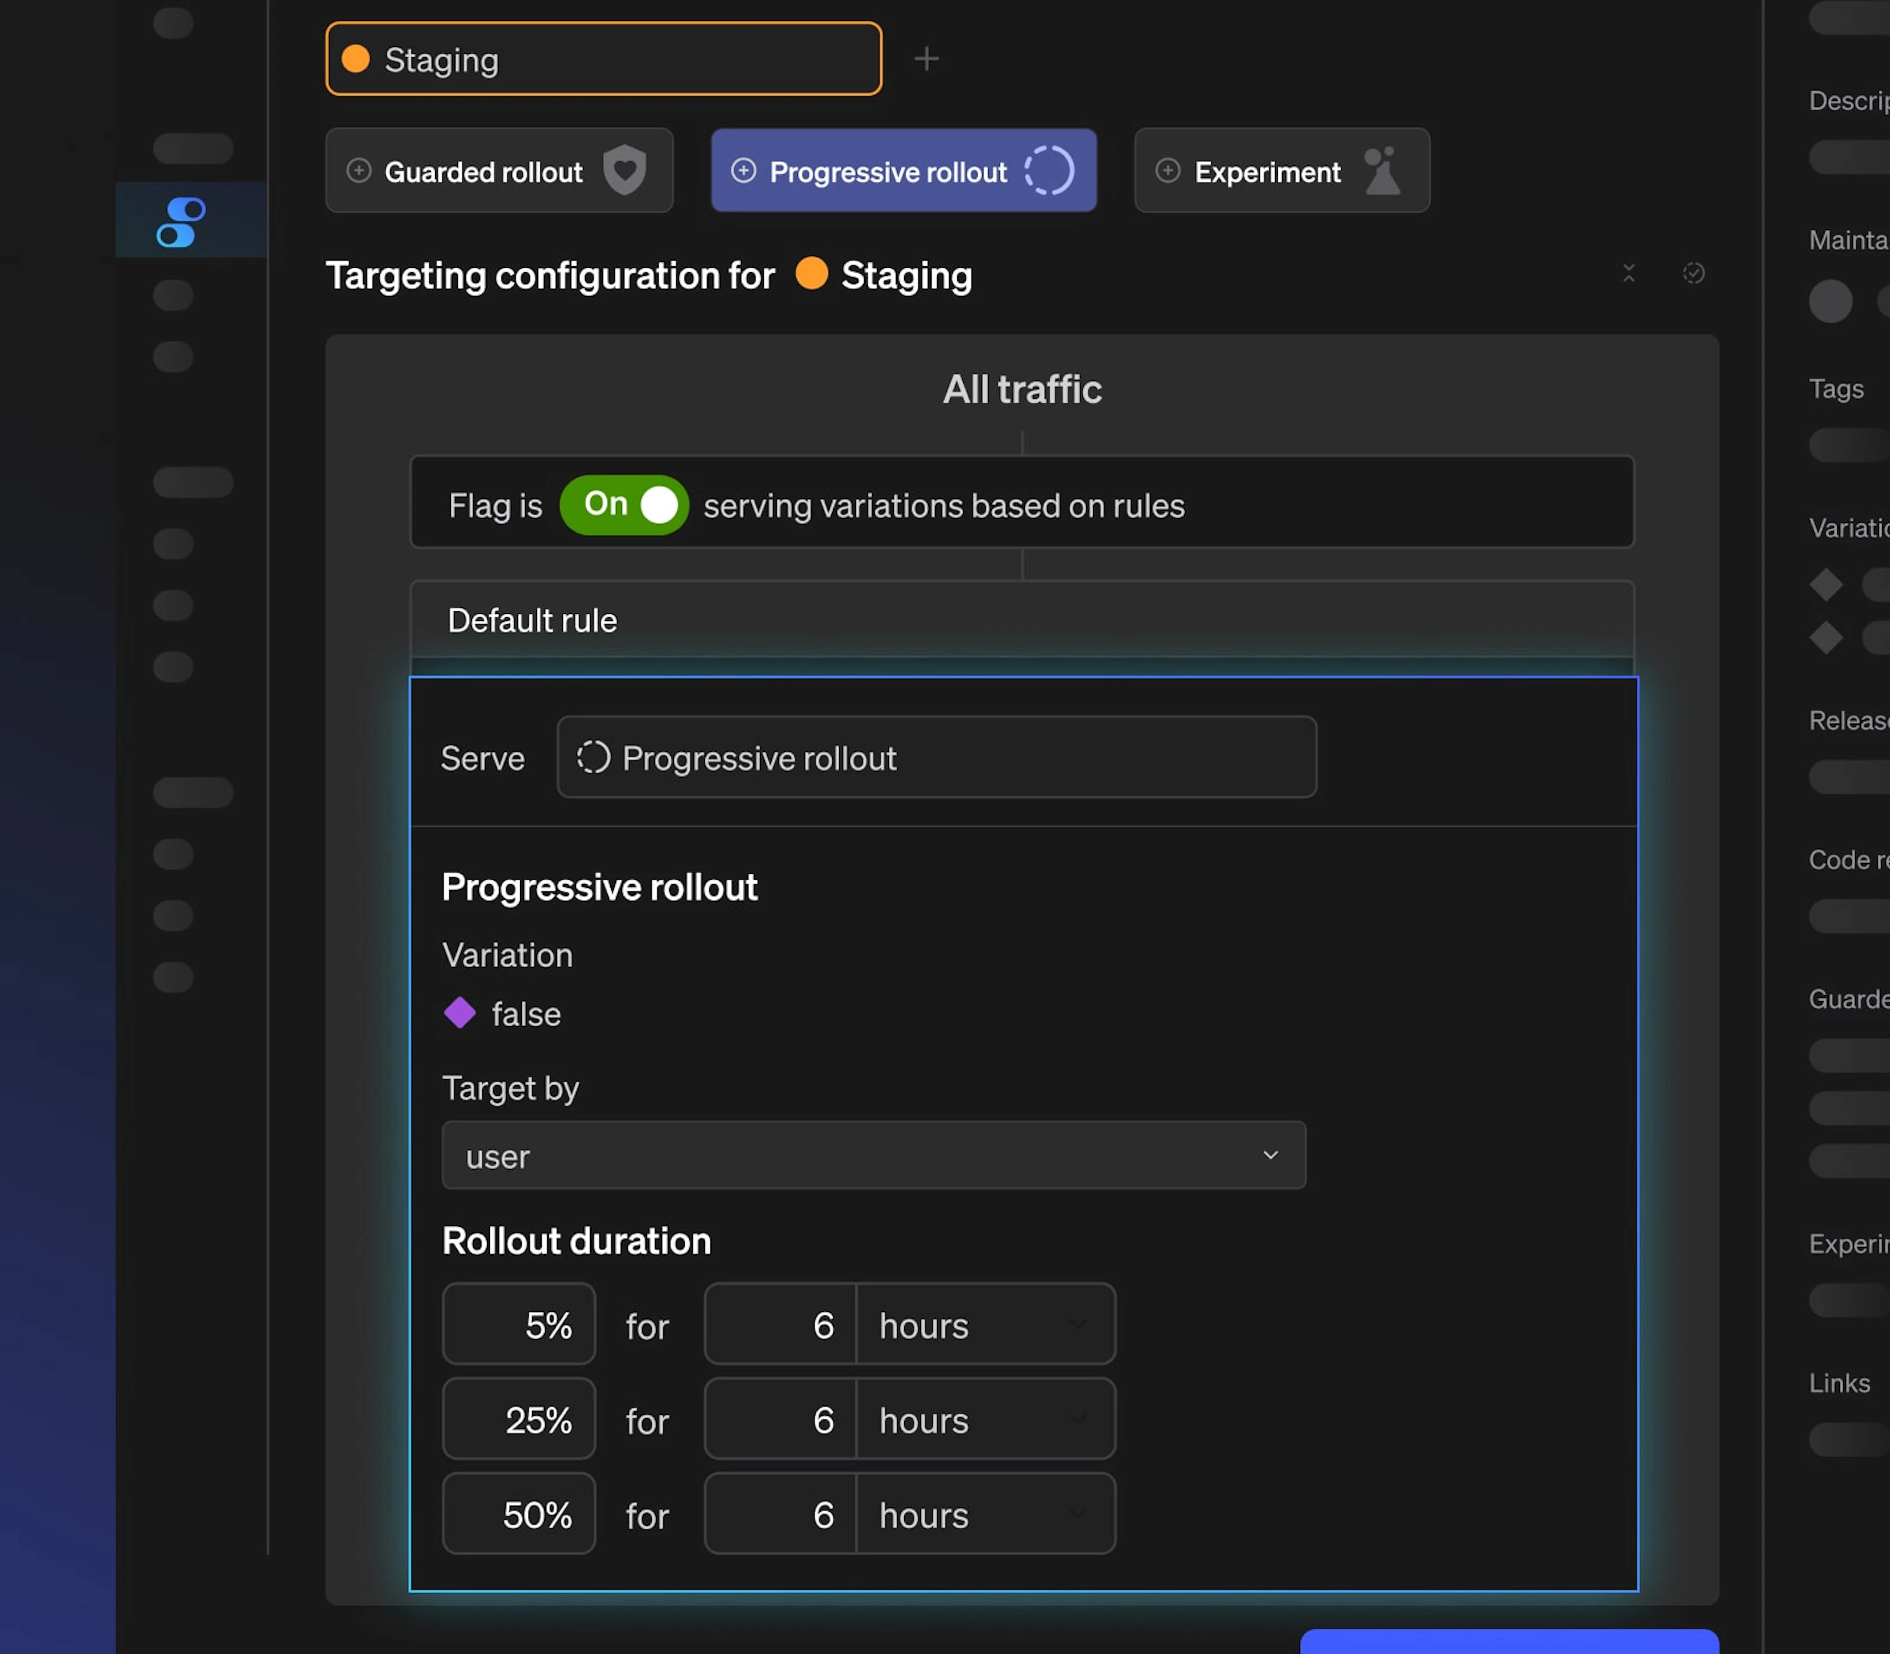Click the orange Staging dot in heading
The image size is (1890, 1654).
tap(811, 274)
